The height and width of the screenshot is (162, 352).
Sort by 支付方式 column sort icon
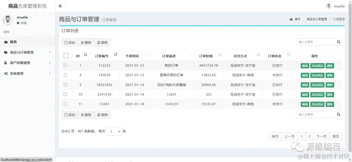[x=258, y=54]
